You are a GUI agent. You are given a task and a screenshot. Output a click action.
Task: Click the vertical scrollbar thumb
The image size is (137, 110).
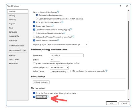(128, 55)
